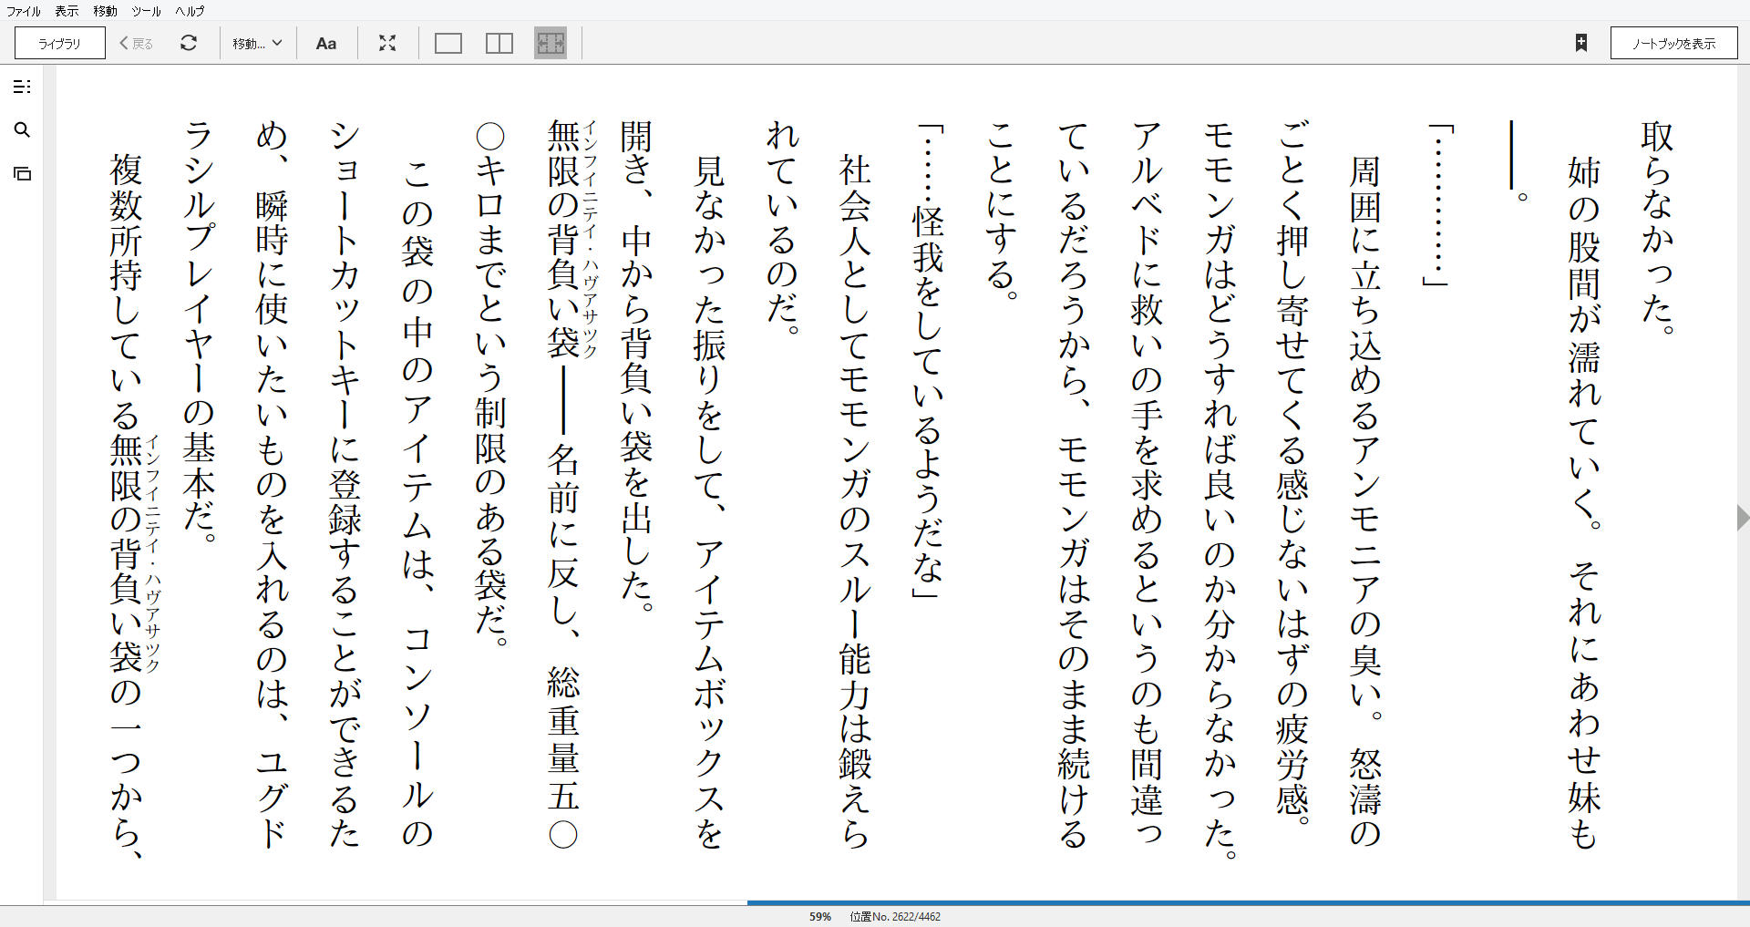This screenshot has height=927, width=1750.
Task: Click the line starting 社会人としてモモンガ
Action: (855, 501)
